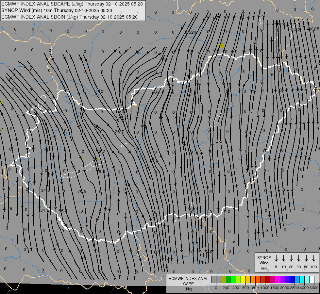Click the 6000 tick label on CAPE scale
Viewport: 320px width, 294px height.
(314, 288)
